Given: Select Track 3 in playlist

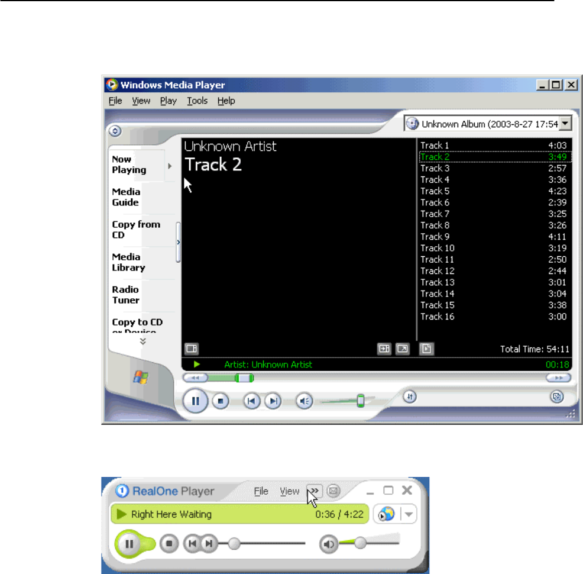Looking at the screenshot, I should (x=494, y=168).
